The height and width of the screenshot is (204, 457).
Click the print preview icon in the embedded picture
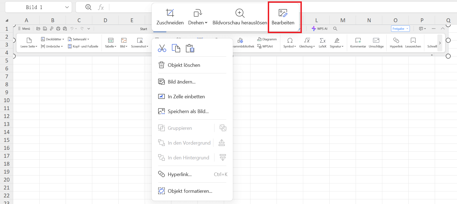(x=65, y=28)
